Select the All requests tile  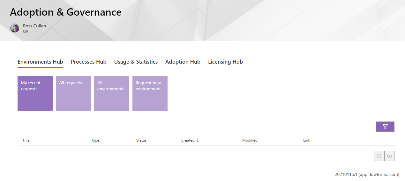click(73, 94)
